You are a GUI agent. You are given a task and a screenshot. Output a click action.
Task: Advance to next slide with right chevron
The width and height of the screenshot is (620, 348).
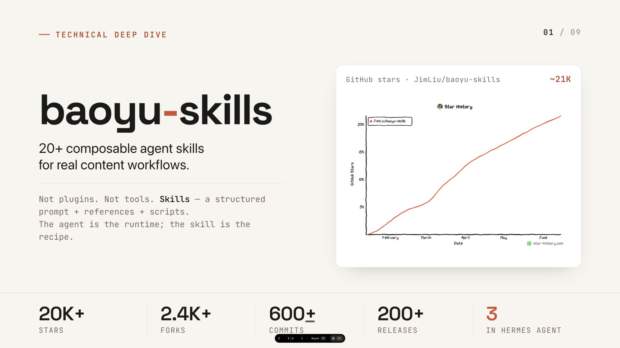(302, 338)
